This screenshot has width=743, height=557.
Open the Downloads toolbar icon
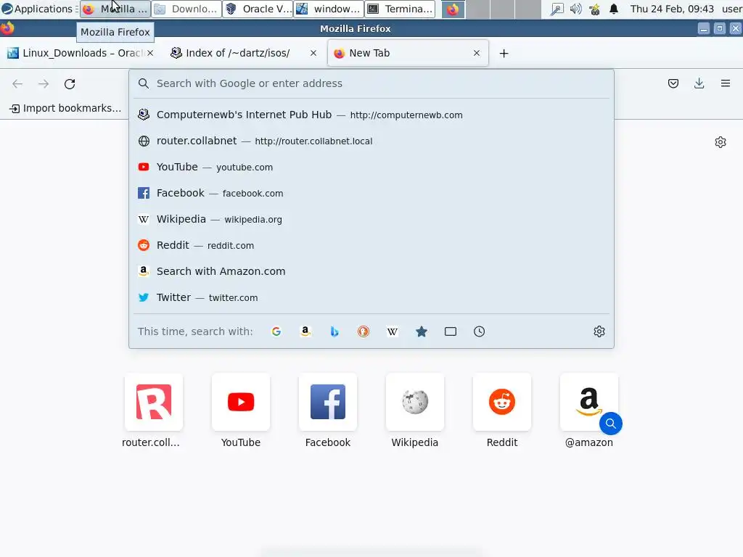click(699, 84)
